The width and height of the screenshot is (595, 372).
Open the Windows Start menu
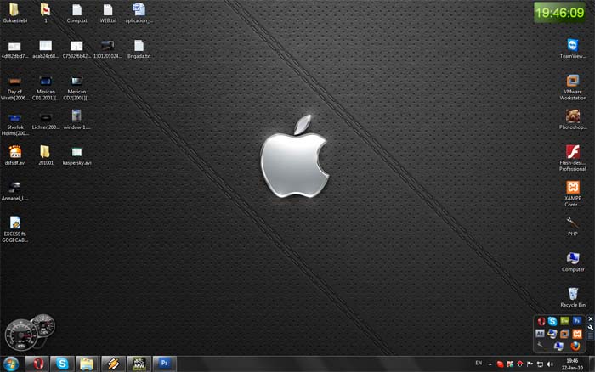click(11, 364)
